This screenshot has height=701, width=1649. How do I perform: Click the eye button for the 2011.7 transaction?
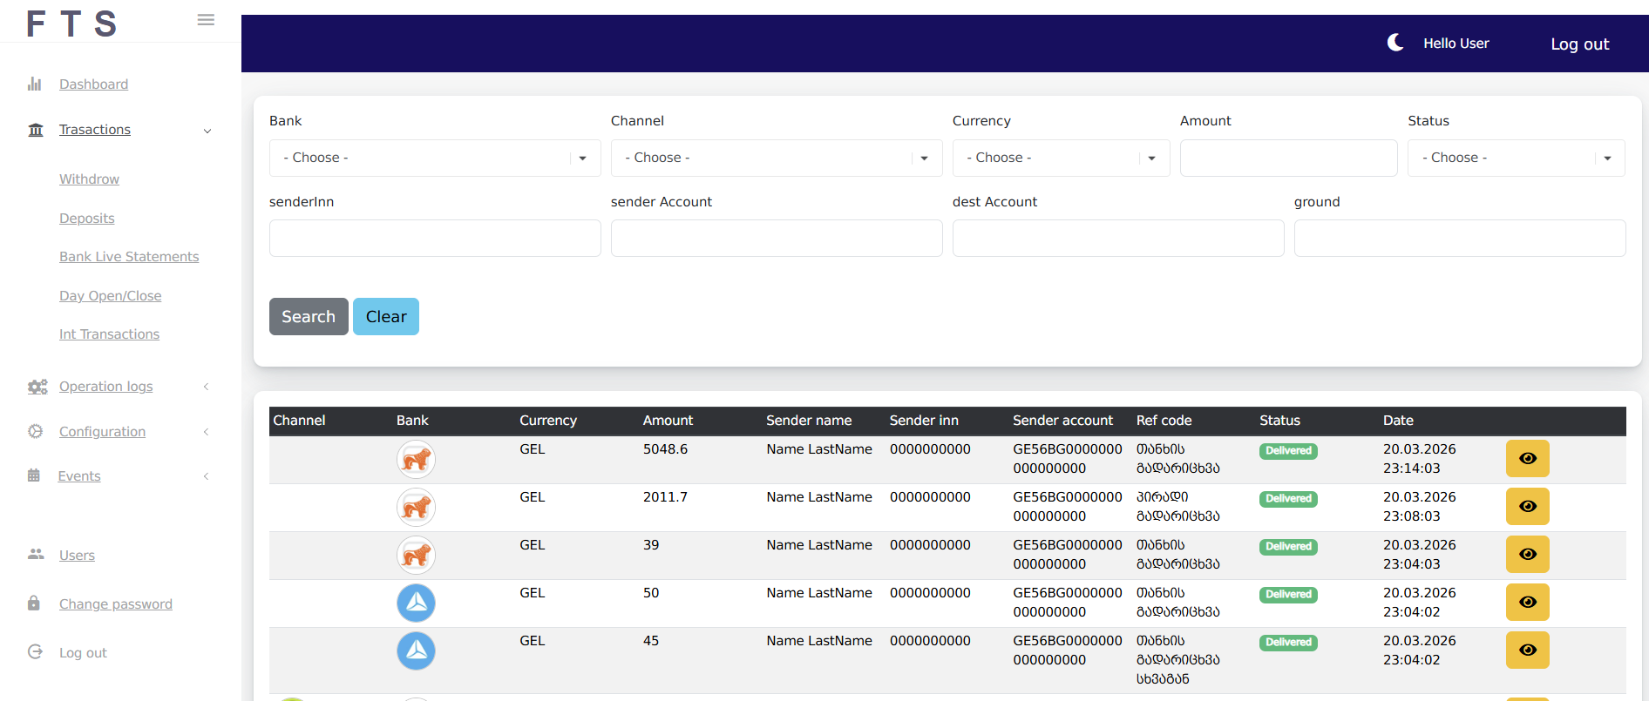point(1527,507)
